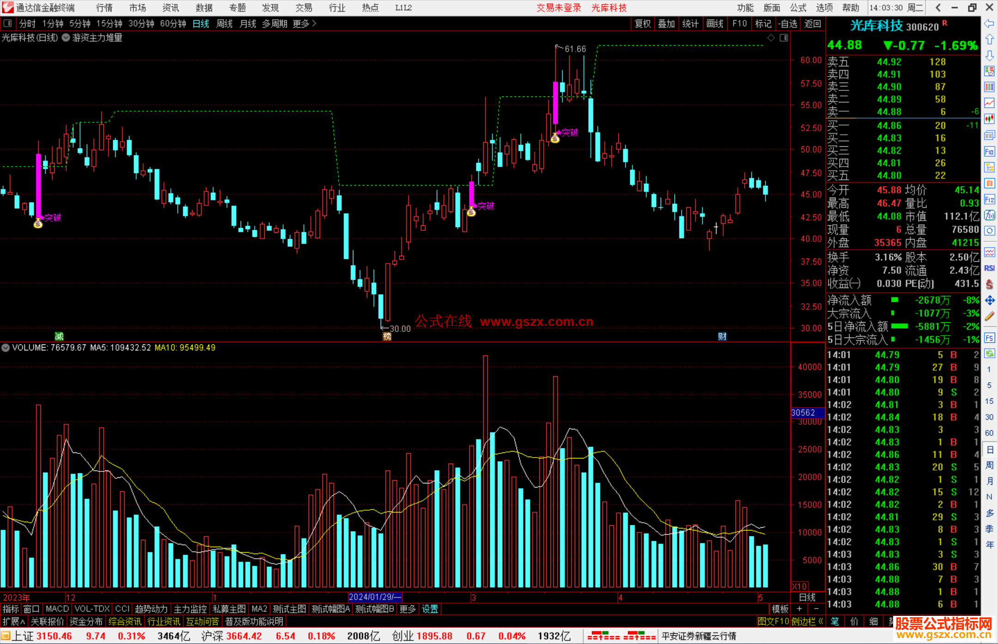Expand the 更多 periods dropdown

304,24
